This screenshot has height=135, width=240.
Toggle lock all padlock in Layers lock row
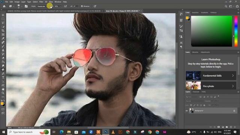(x=204, y=105)
